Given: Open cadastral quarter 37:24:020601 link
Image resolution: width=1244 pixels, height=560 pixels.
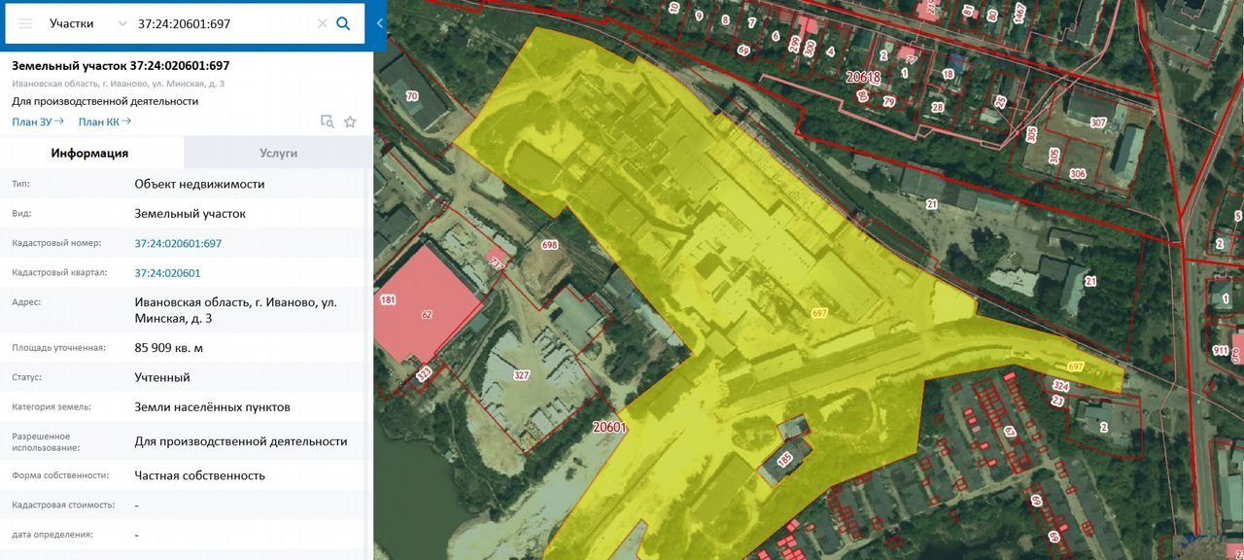Looking at the screenshot, I should tap(167, 273).
